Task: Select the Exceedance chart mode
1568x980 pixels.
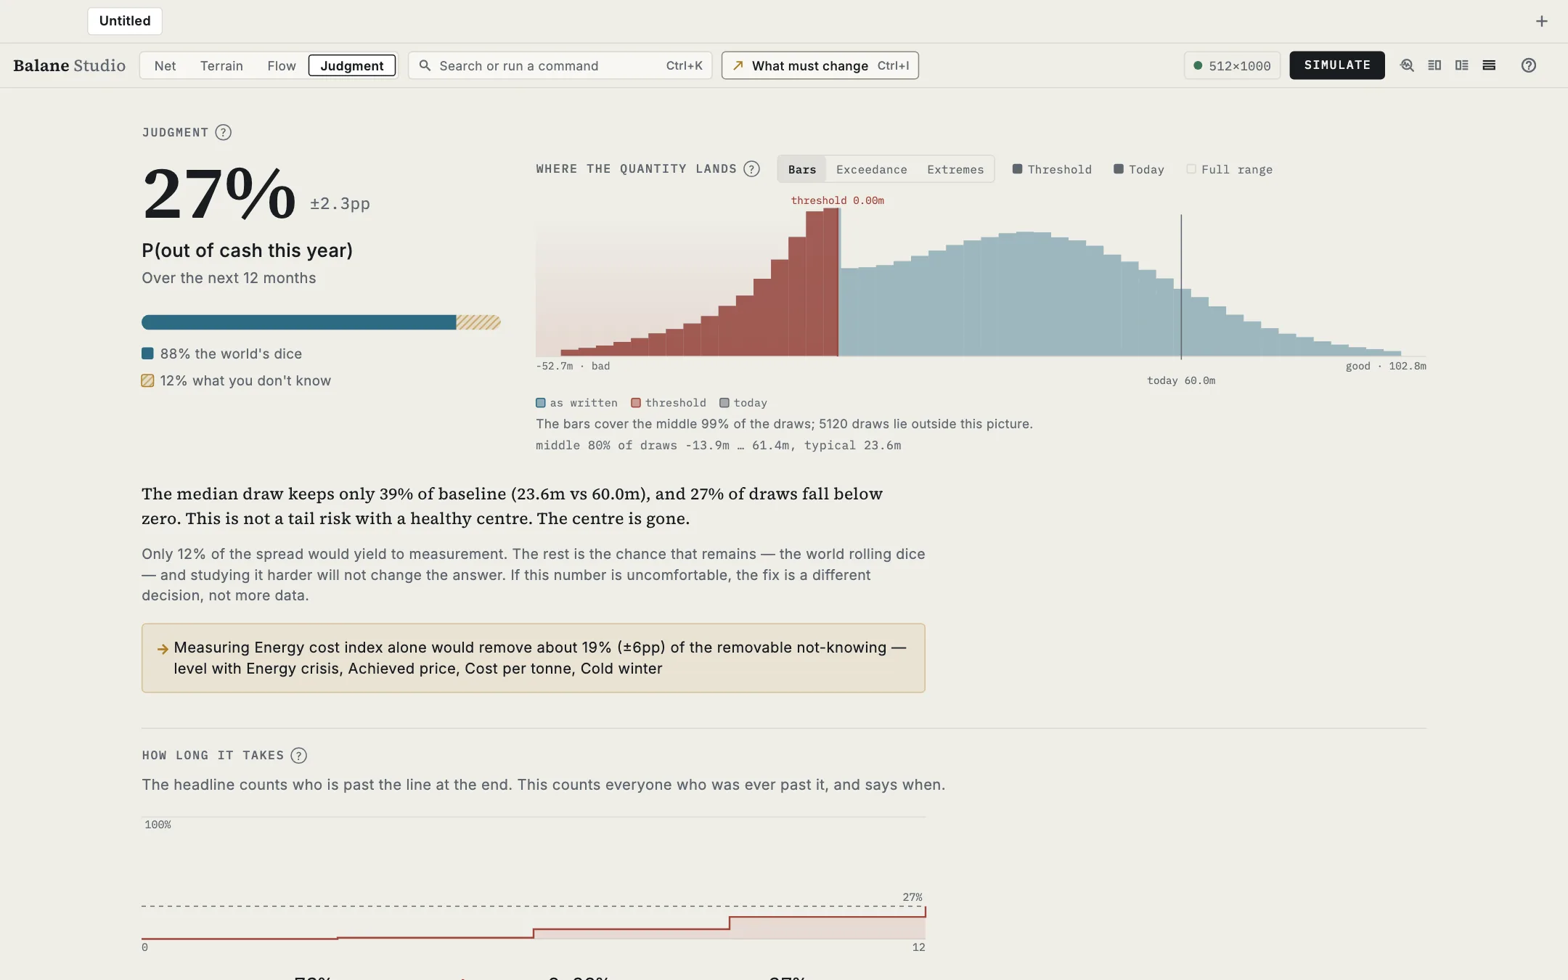Action: click(x=871, y=169)
